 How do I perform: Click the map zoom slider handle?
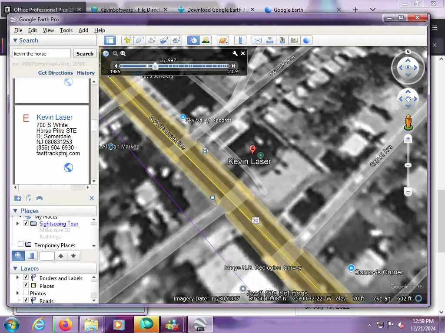click(x=408, y=165)
